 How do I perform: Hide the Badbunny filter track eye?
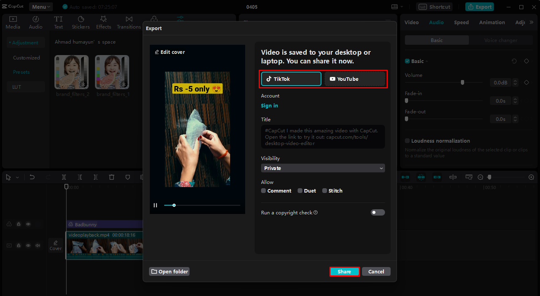28,224
